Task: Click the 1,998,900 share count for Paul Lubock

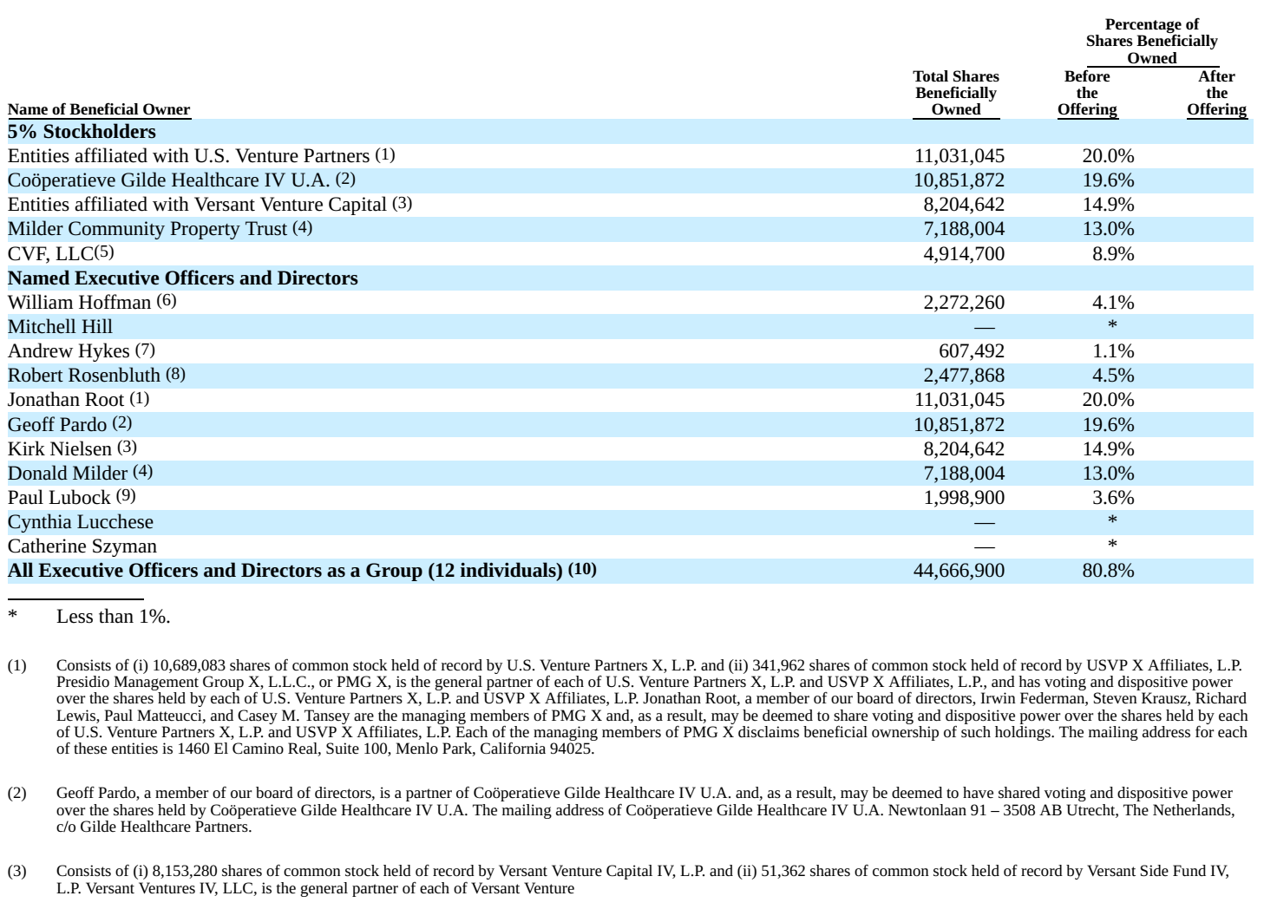Action: (x=964, y=498)
